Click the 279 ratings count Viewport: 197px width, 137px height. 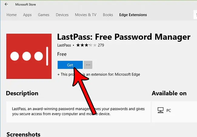[101, 45]
